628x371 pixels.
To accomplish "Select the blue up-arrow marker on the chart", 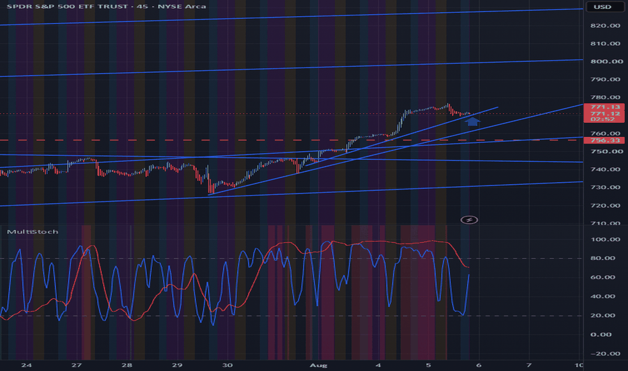I will 472,121.
